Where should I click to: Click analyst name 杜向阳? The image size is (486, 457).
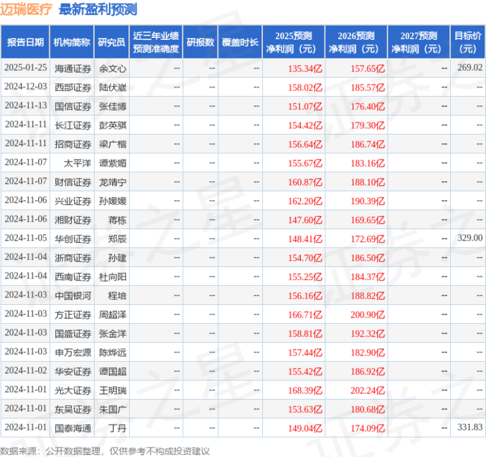(x=112, y=277)
